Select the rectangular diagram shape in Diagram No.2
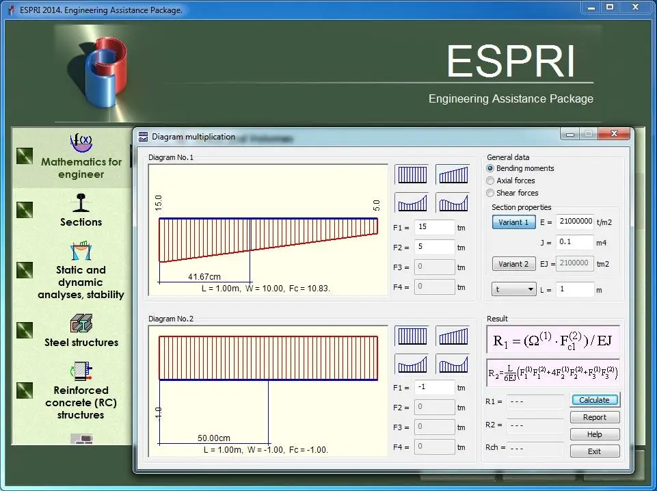 [412, 336]
